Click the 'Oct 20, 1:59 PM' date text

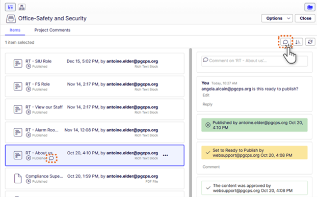click(x=83, y=176)
